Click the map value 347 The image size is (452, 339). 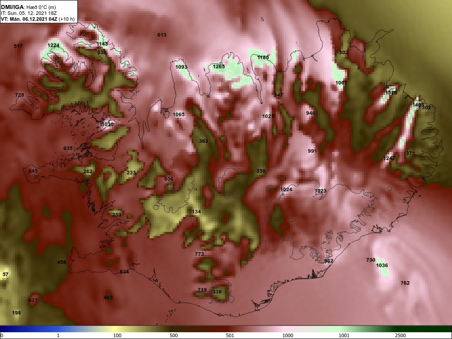[278, 95]
